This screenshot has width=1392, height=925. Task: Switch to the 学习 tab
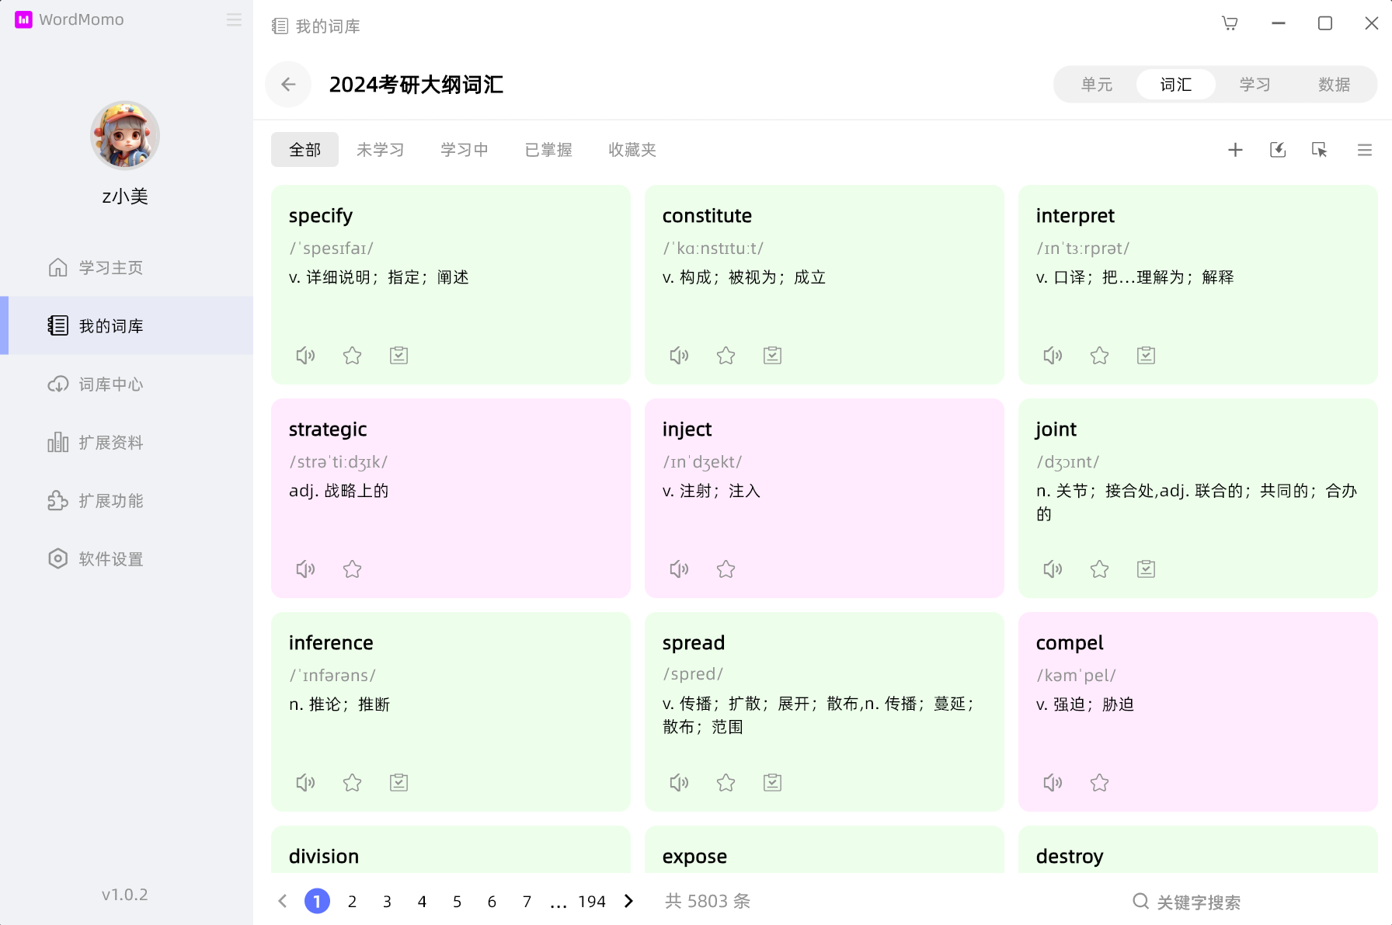pyautogui.click(x=1255, y=85)
